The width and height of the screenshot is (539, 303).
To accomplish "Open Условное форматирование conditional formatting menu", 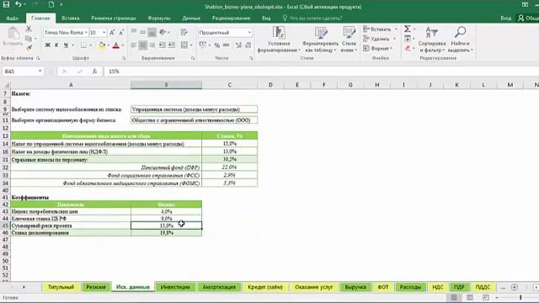I will tap(279, 40).
